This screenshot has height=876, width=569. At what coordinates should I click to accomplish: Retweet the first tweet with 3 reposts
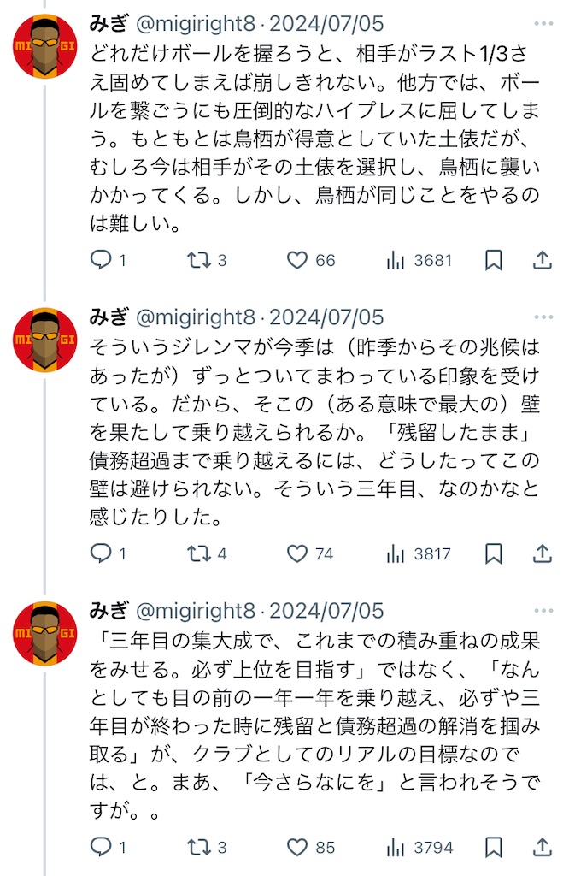[x=199, y=261]
